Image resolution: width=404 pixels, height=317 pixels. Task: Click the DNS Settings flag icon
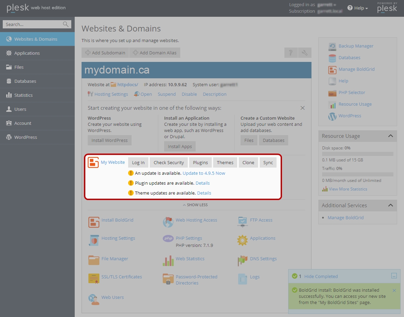coord(243,261)
